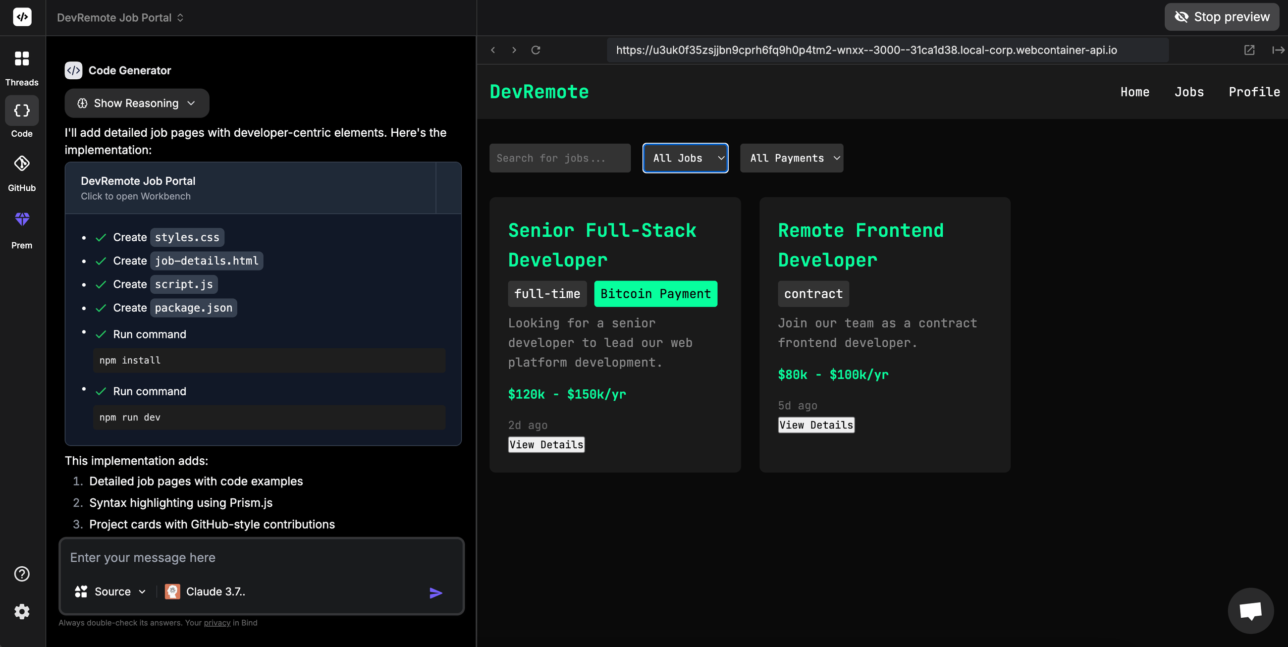
Task: Open the chat bubble widget
Action: click(1250, 610)
